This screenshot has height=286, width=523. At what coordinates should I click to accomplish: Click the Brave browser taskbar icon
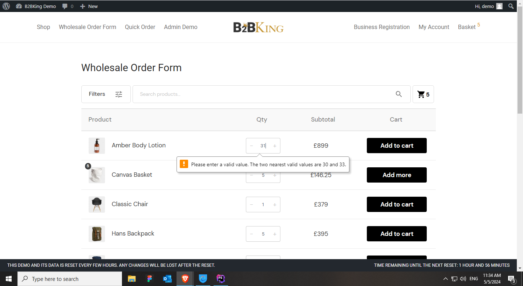coord(185,279)
